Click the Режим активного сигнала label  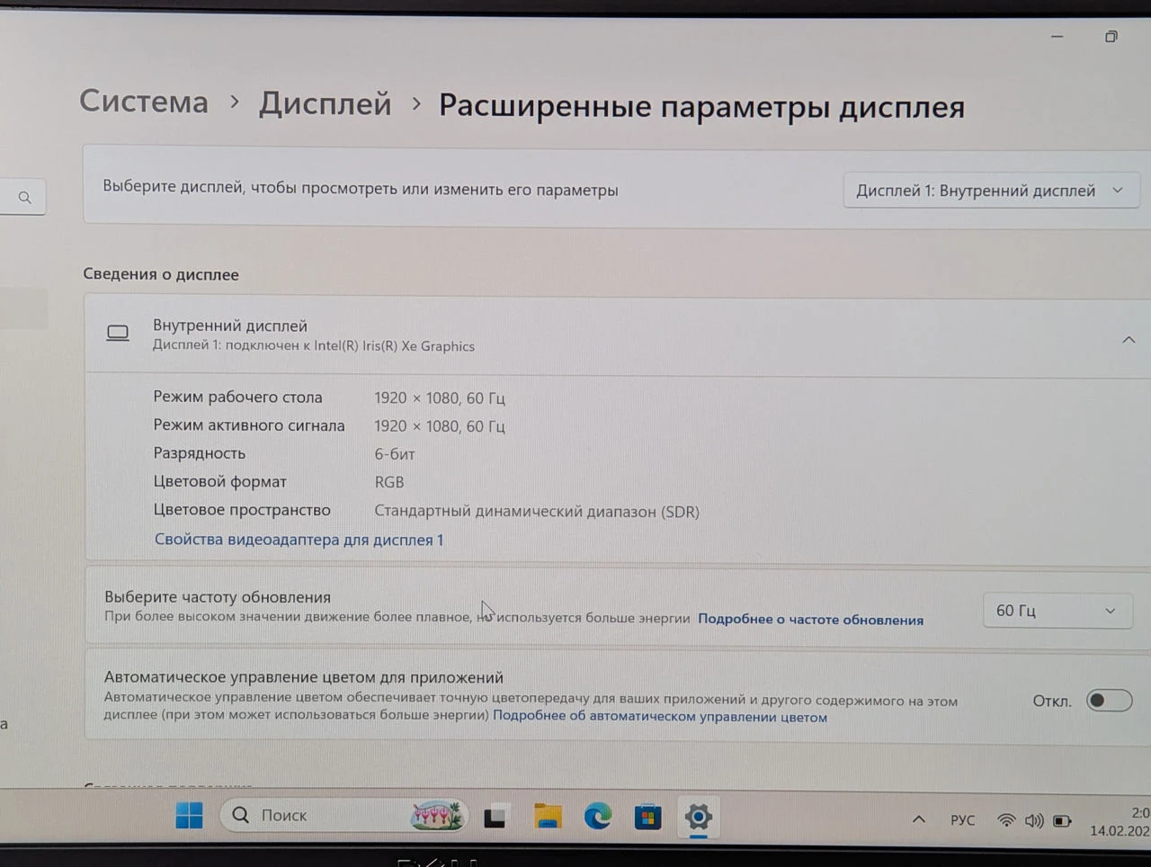coord(249,425)
